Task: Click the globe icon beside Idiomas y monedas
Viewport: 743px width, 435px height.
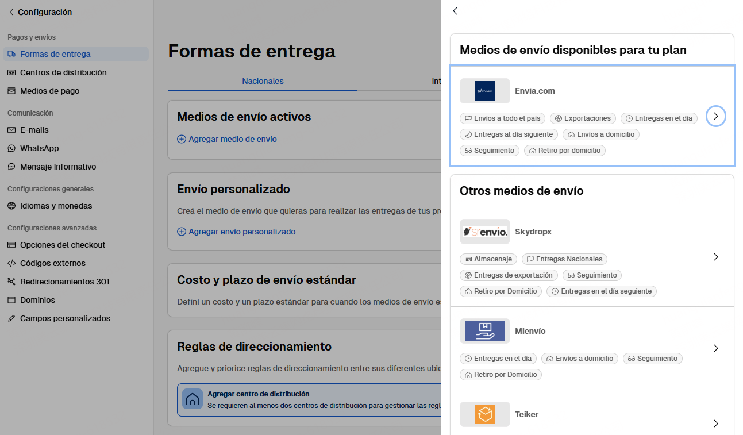Action: pos(11,206)
